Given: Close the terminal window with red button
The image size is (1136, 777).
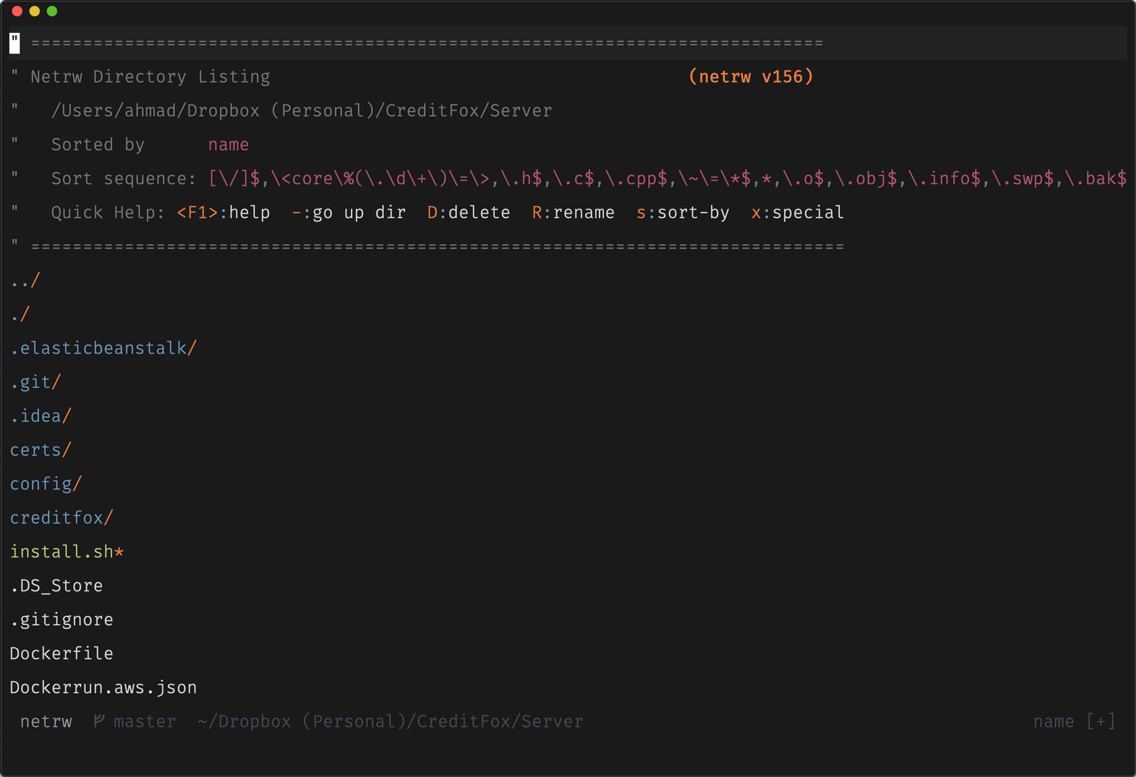Looking at the screenshot, I should tap(17, 11).
